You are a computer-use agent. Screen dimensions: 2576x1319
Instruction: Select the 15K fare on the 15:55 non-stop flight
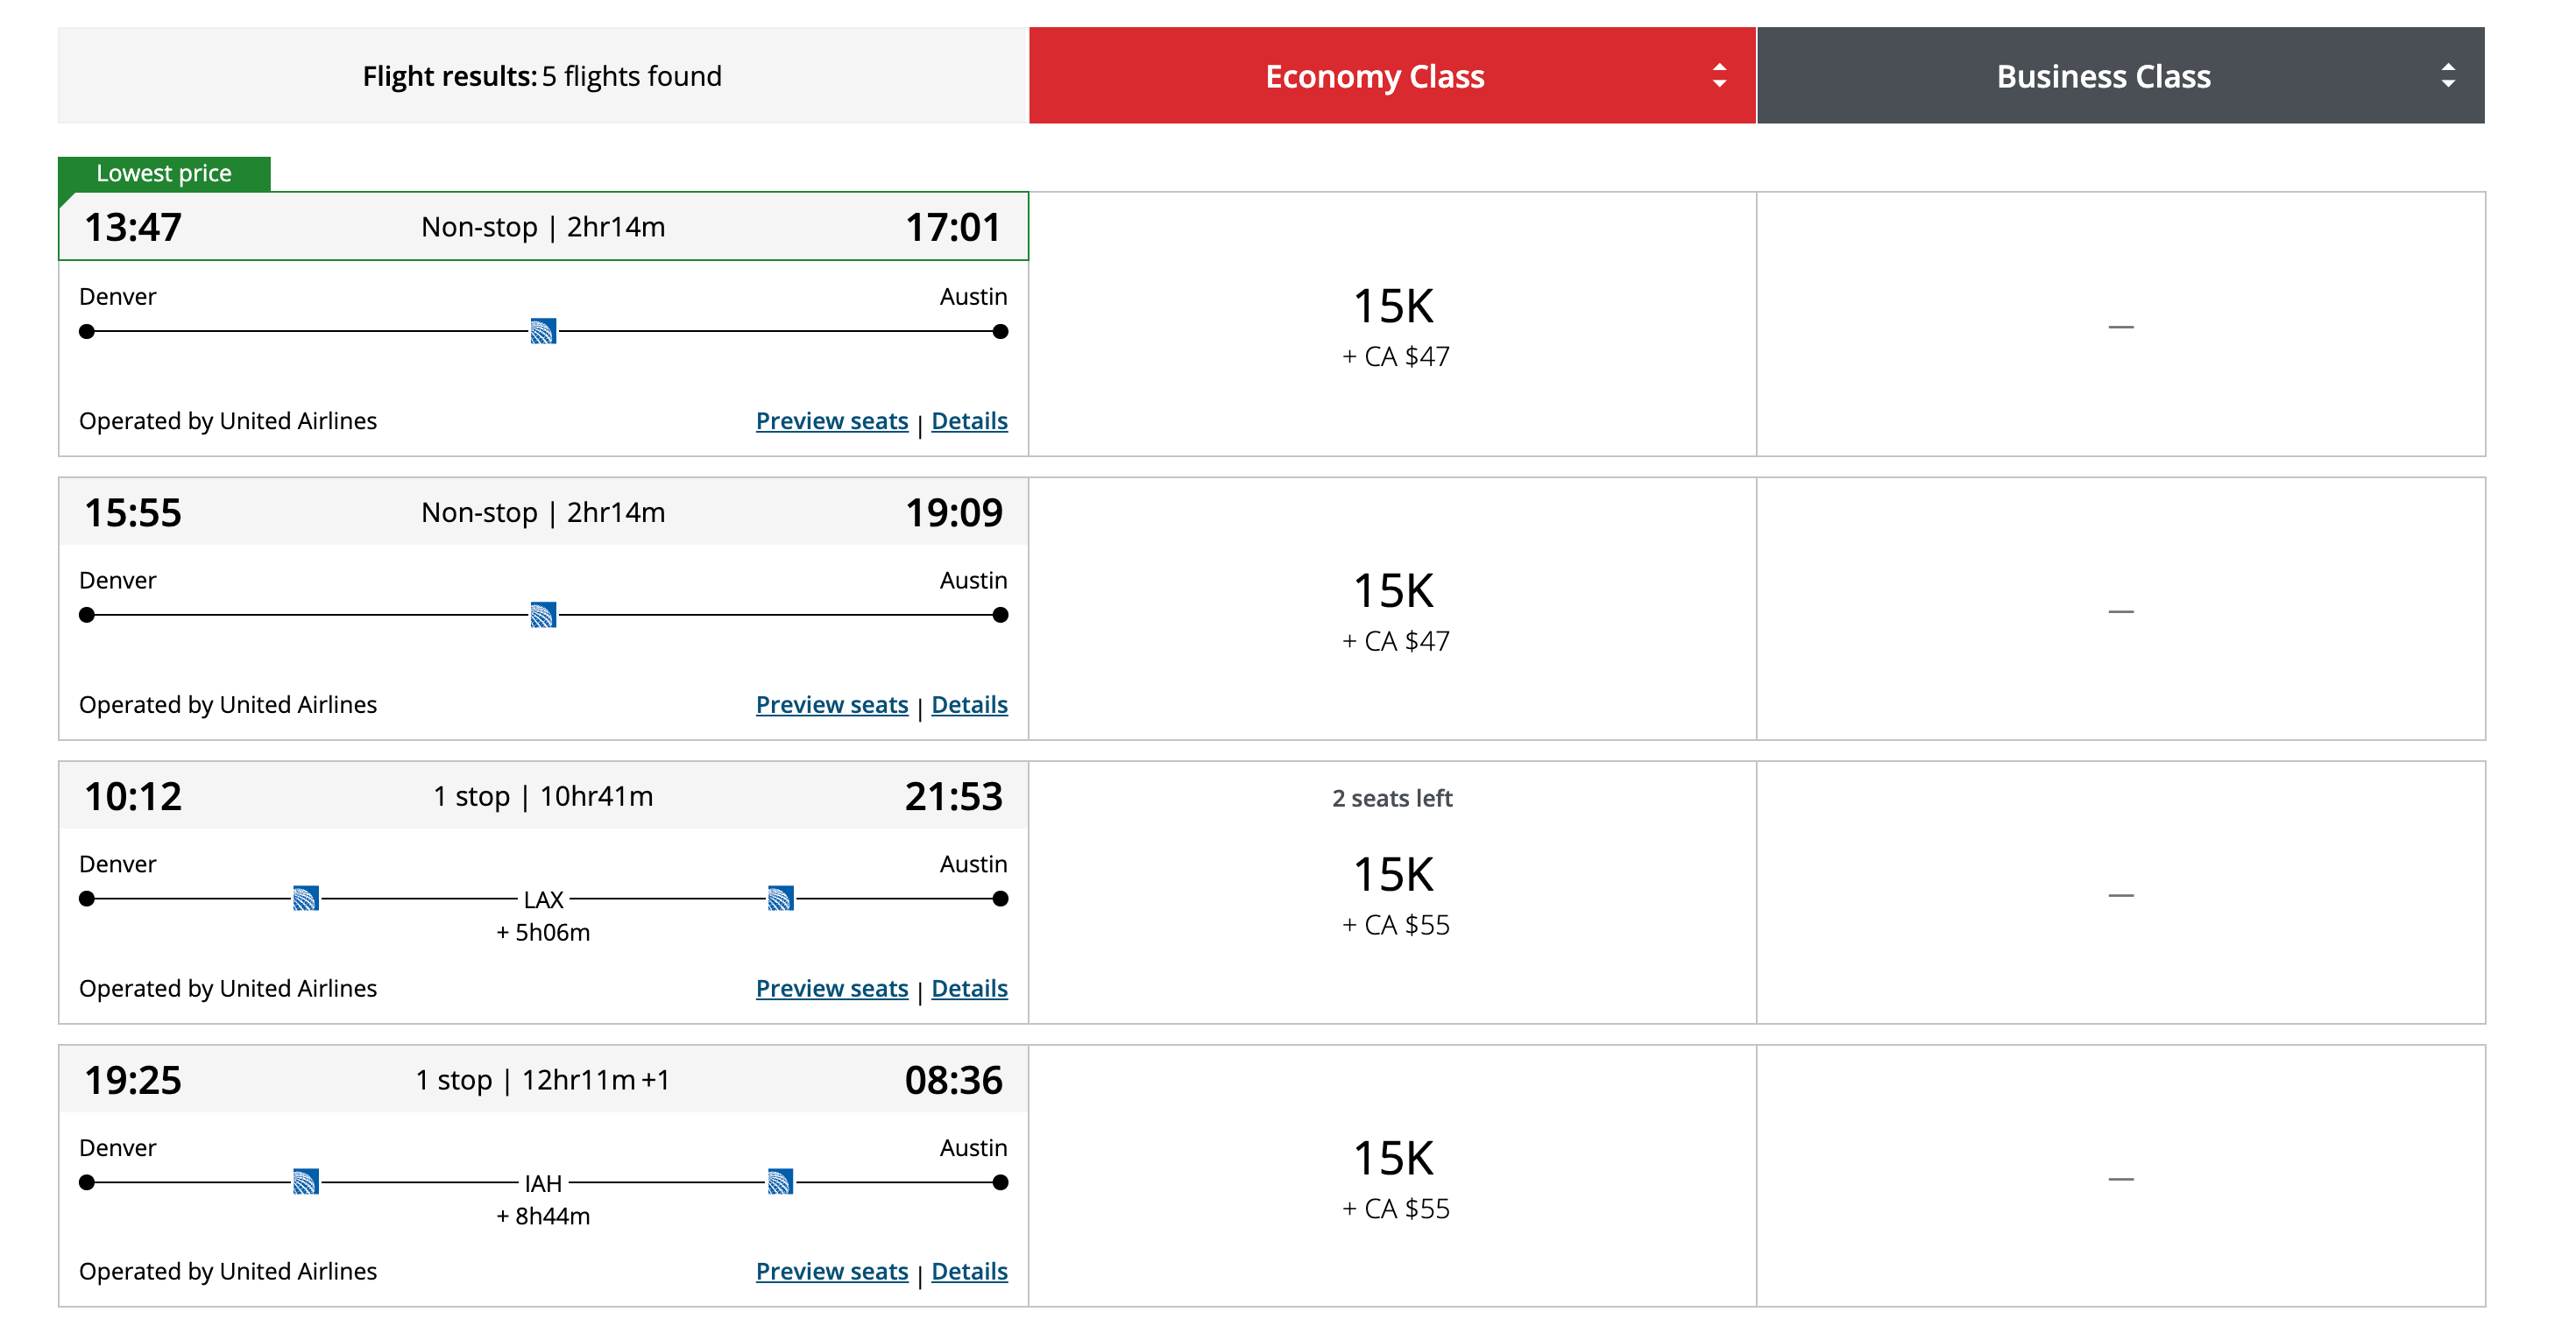click(x=1392, y=610)
